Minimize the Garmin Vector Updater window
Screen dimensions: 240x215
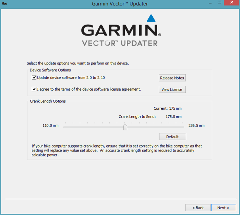click(x=210, y=3)
